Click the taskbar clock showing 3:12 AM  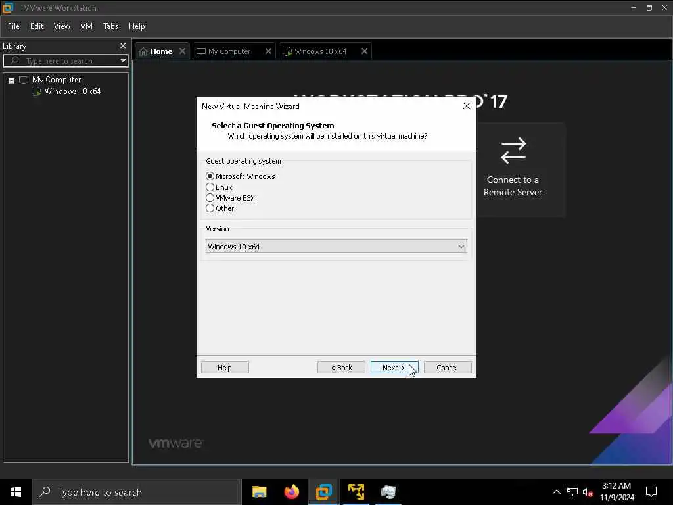[616, 492]
